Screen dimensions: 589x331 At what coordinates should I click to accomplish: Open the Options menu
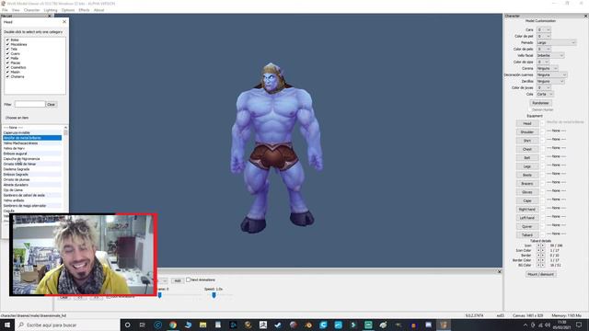68,10
